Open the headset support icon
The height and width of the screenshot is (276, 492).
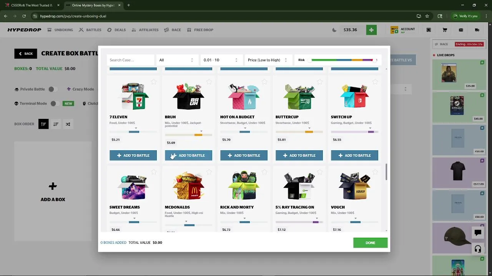(x=478, y=249)
